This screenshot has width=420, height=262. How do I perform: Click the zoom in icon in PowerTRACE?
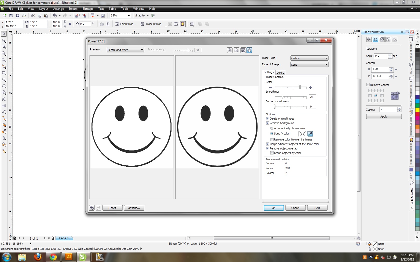pos(229,50)
